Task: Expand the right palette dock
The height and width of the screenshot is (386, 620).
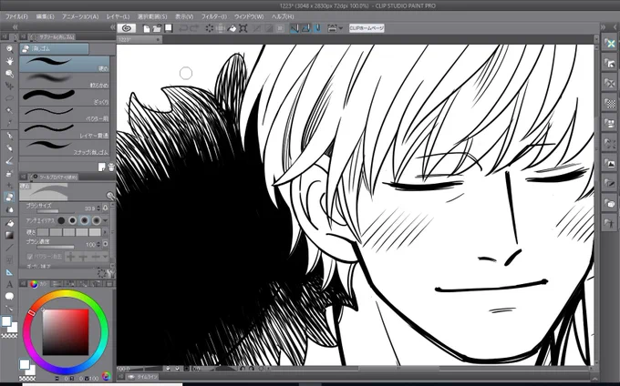Action: (603, 26)
